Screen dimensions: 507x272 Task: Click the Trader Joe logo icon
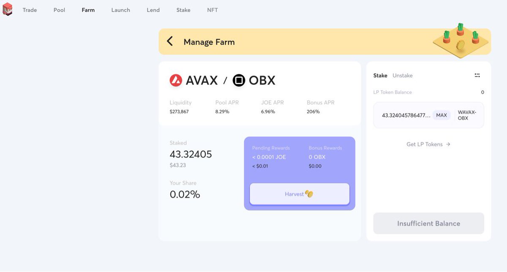tap(7, 9)
